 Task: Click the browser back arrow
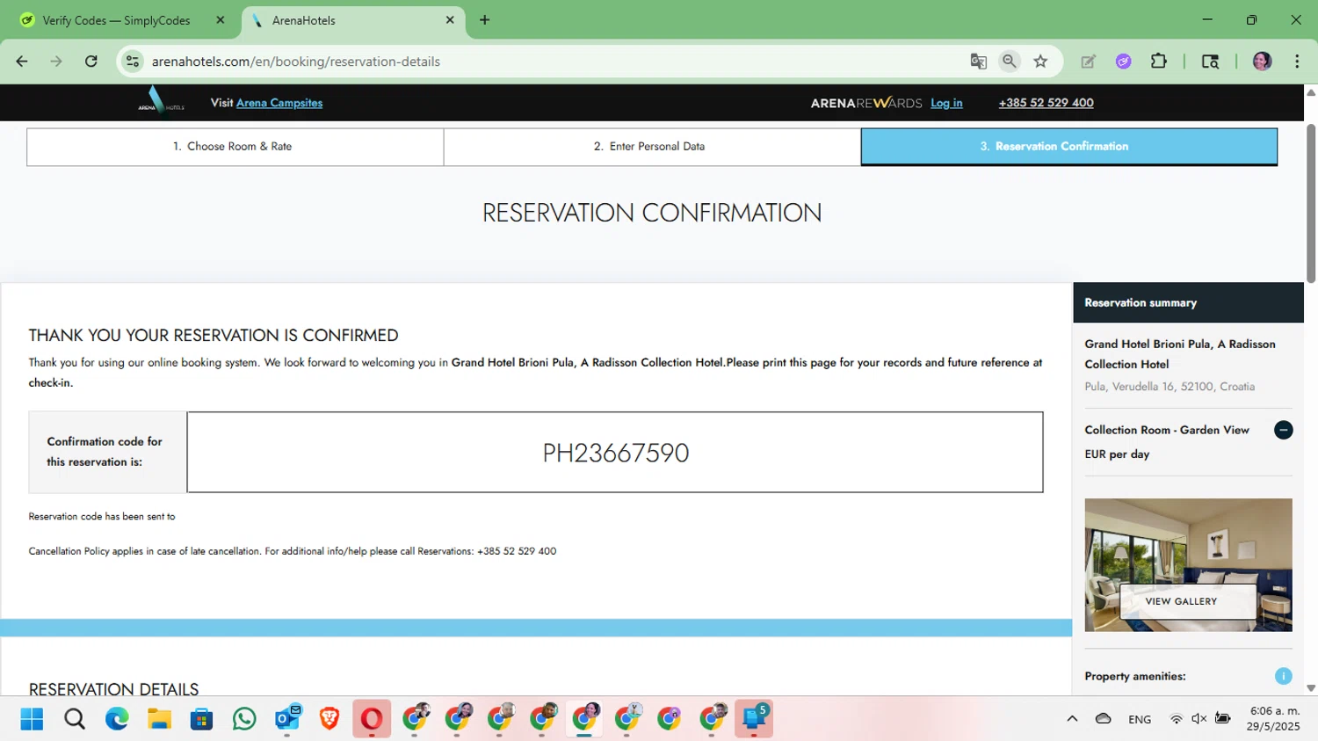(22, 62)
